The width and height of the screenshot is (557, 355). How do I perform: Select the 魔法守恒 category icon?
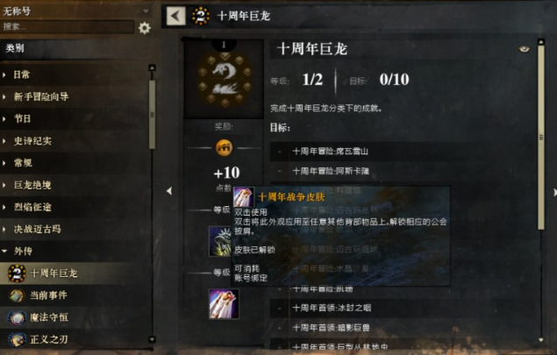pyautogui.click(x=17, y=317)
